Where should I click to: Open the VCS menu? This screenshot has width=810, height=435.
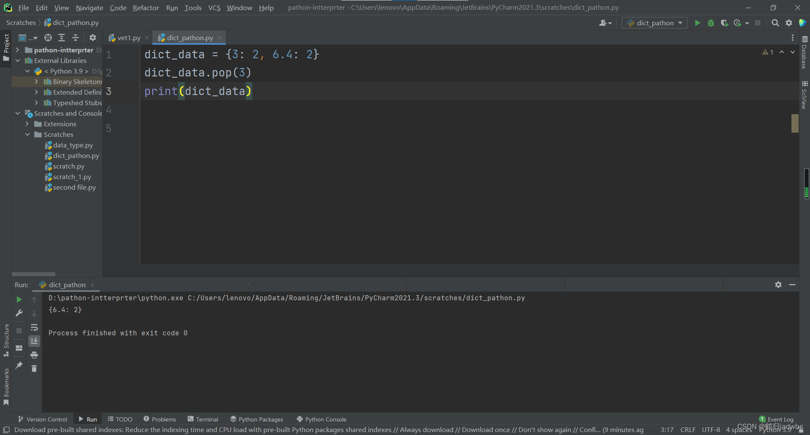coord(214,8)
